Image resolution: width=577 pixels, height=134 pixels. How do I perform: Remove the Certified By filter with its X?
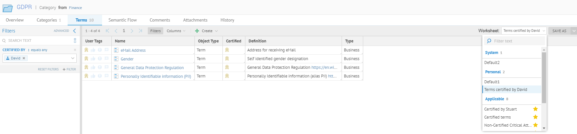[x=75, y=50]
